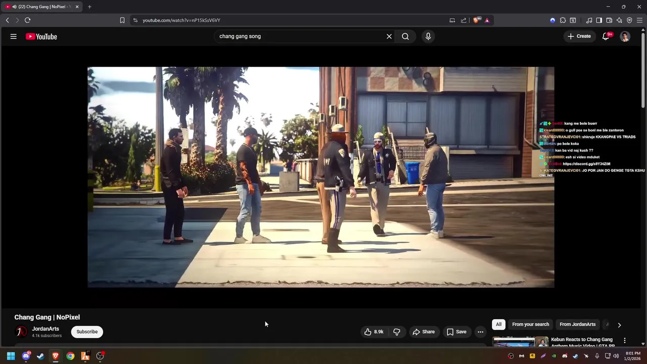This screenshot has width=647, height=364.
Task: Open Brave Wallet icon
Action: tap(609, 20)
